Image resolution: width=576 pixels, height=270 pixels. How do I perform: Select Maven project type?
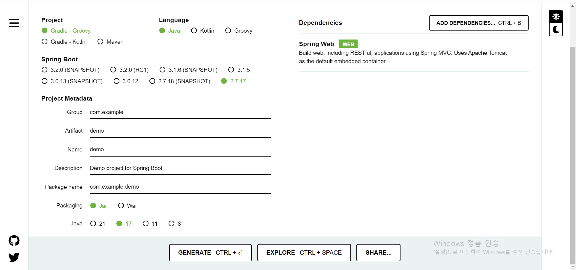point(110,42)
